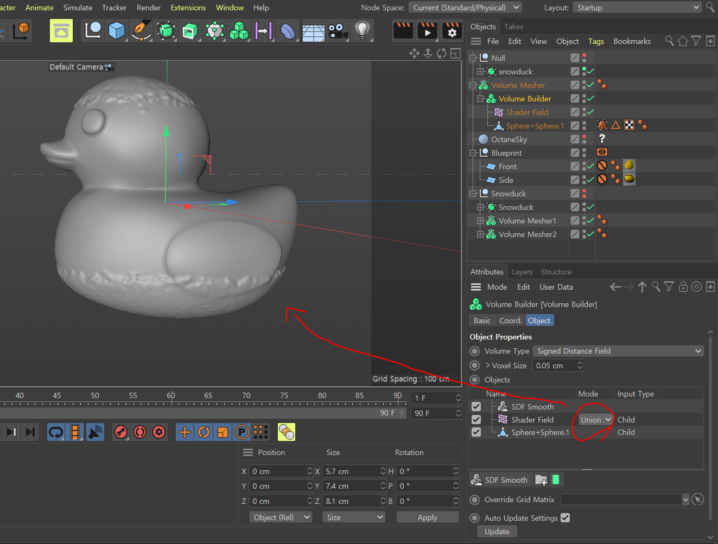Render to Picture Viewer icon

[x=427, y=31]
